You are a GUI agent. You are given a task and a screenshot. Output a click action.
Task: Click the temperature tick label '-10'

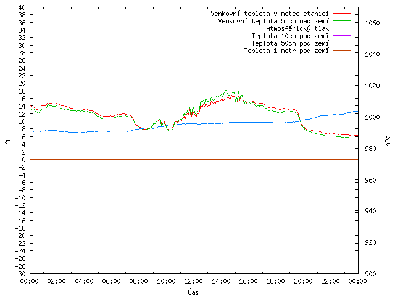tap(20, 197)
